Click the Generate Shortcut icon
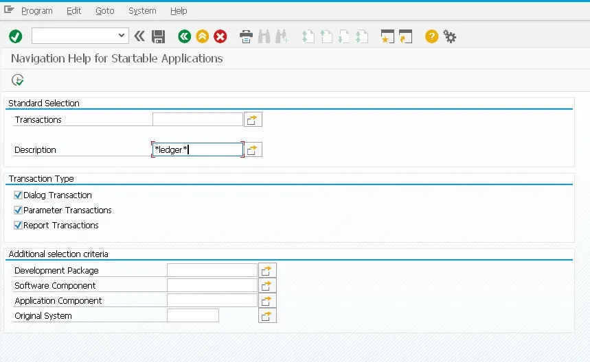The image size is (590, 362). coord(406,36)
